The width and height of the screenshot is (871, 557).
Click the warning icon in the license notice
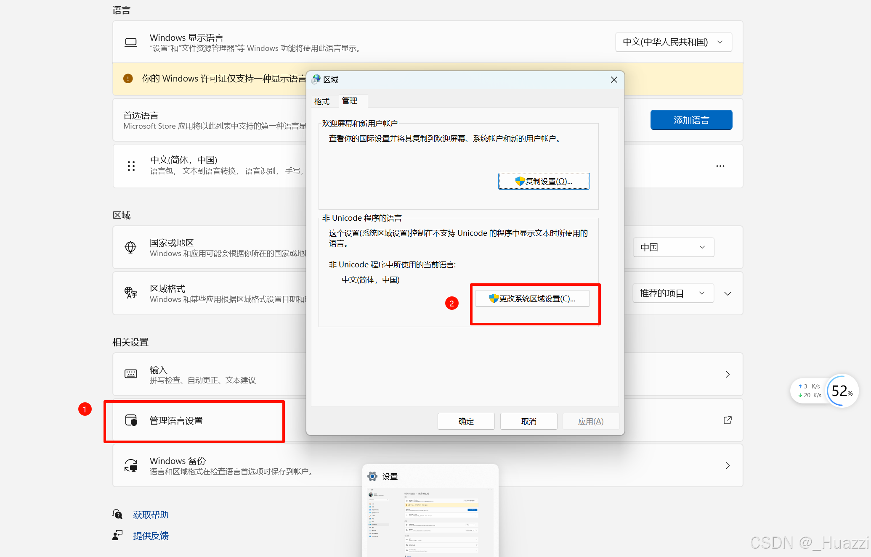128,79
